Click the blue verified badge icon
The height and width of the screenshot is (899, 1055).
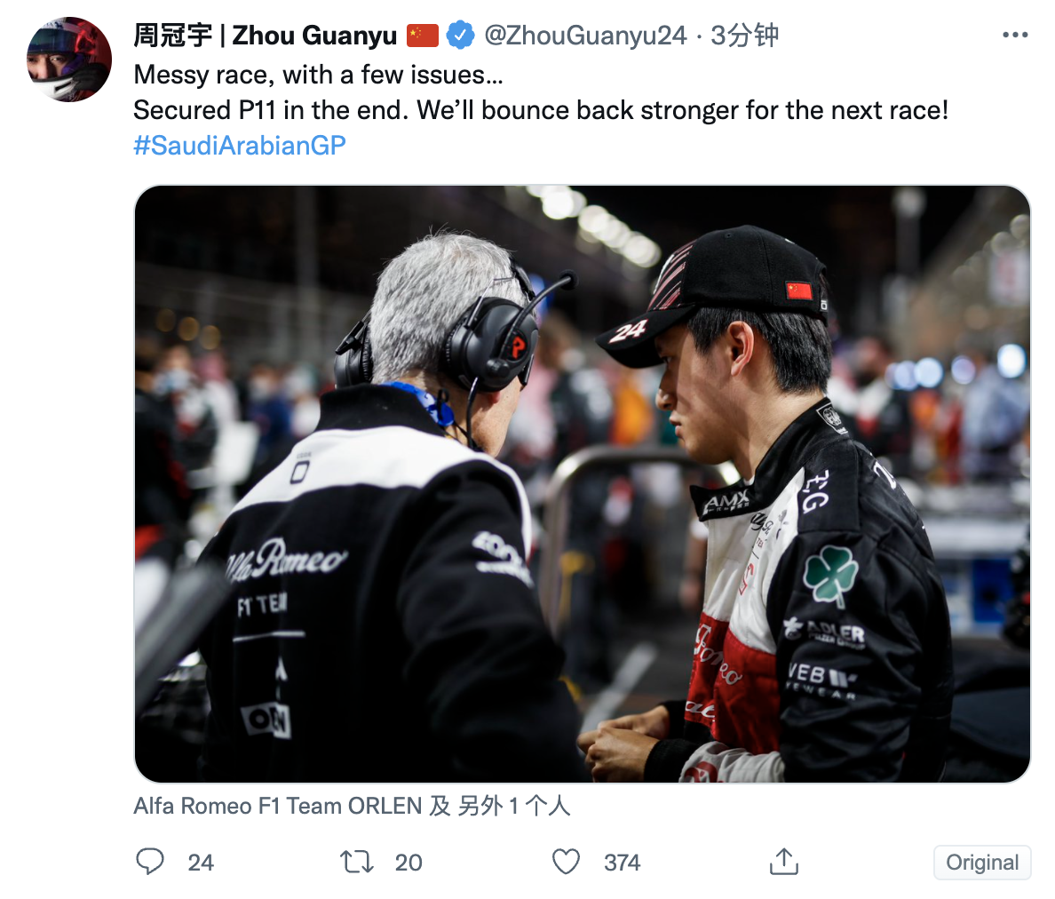(x=461, y=35)
